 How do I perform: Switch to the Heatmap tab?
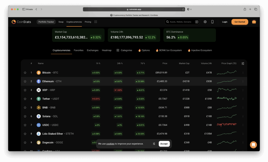coord(107,50)
